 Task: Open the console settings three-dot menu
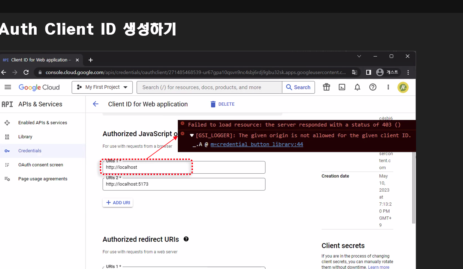pyautogui.click(x=388, y=87)
